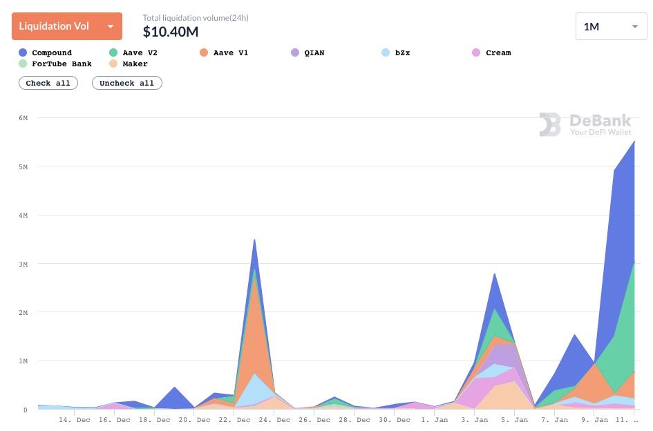Click the 30. Dec x-axis label
The image size is (653, 431).
point(394,420)
